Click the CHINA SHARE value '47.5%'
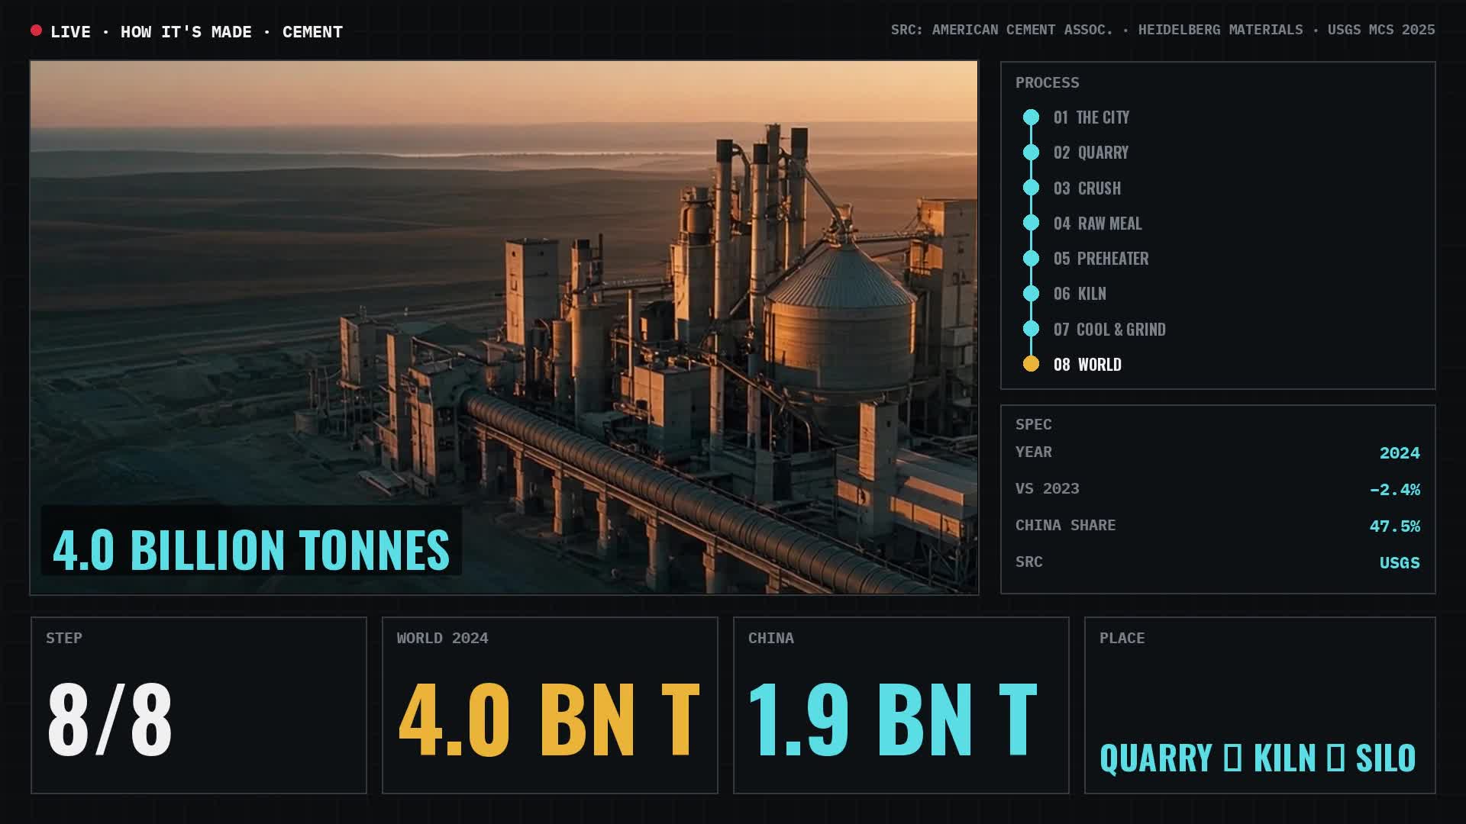Screen dimensions: 1466x824 pyautogui.click(x=1394, y=526)
